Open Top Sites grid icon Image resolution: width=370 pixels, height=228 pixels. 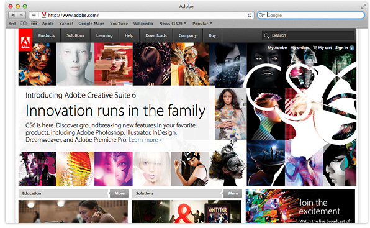pyautogui.click(x=34, y=24)
